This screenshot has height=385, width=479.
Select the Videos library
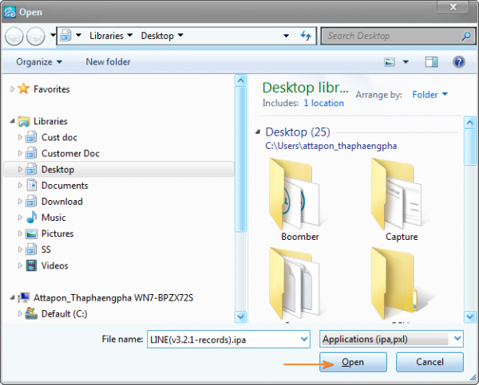[x=54, y=265]
